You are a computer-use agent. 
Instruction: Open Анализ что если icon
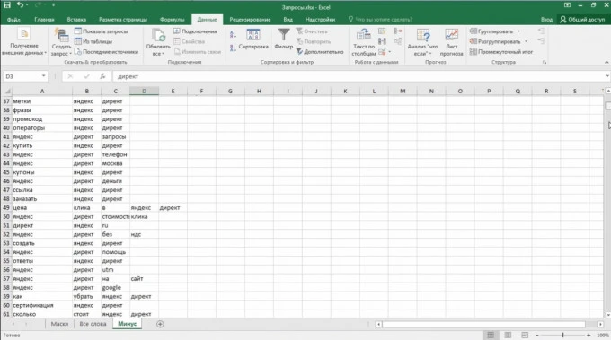point(423,35)
